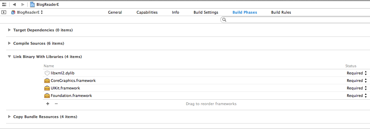The image size is (370, 129).
Task: Change the libxml2.dylib Required status
Action: pos(357,73)
